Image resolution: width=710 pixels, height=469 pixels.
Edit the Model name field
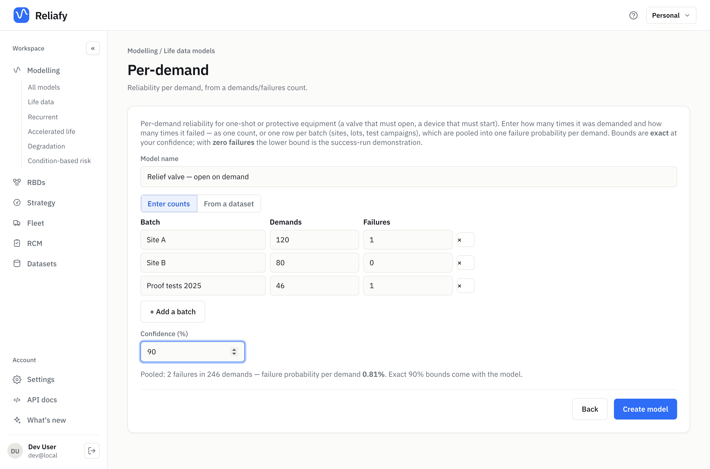409,177
